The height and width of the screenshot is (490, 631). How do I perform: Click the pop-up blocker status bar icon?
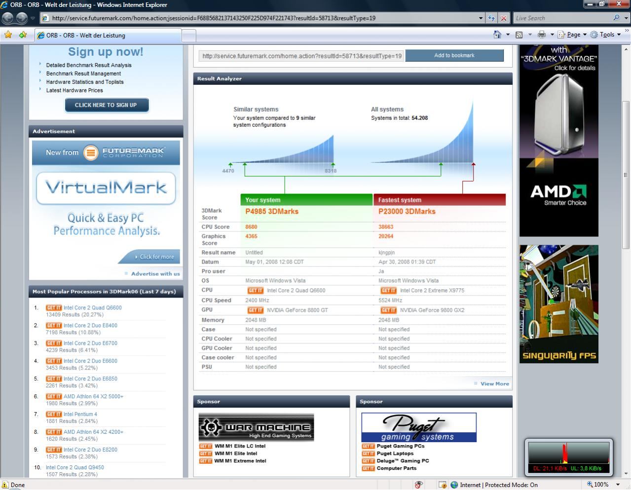coord(418,485)
